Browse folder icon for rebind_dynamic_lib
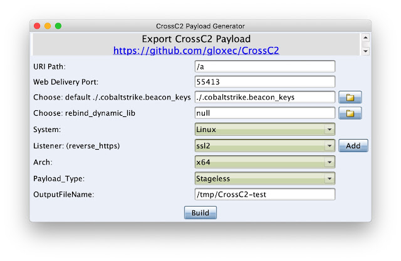 coord(350,113)
